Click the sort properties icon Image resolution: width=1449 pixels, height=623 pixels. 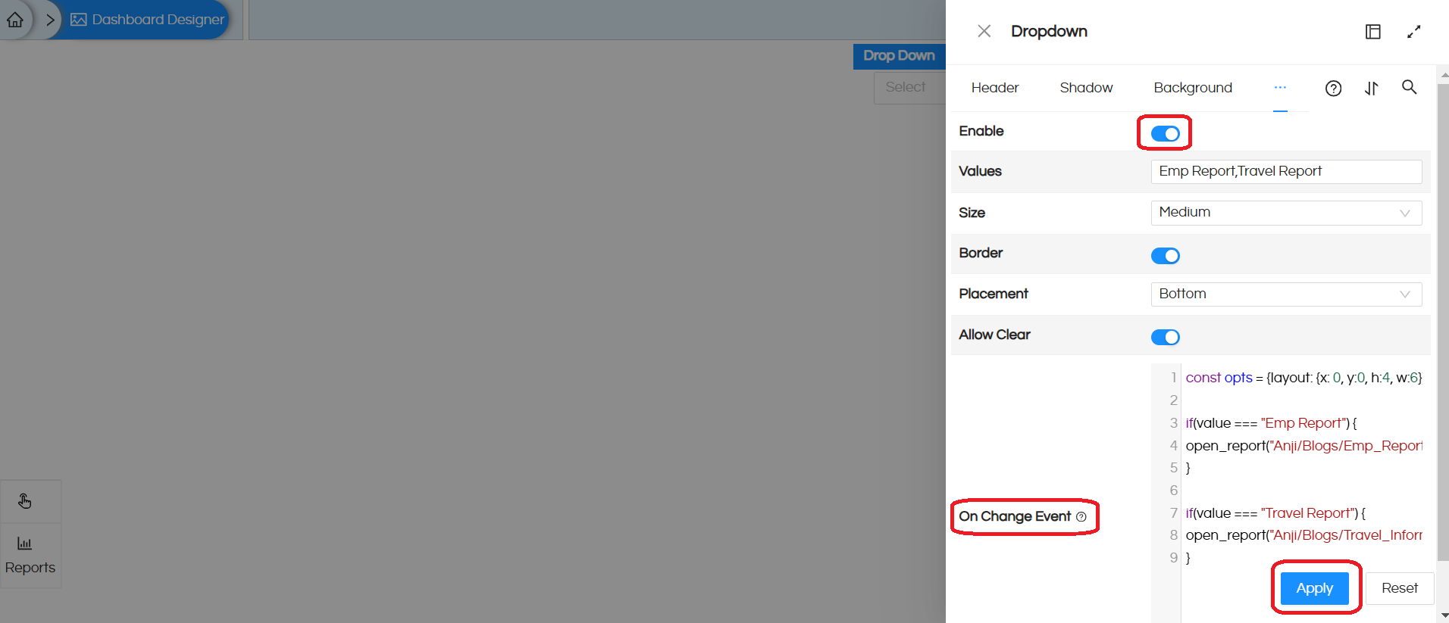click(1371, 89)
